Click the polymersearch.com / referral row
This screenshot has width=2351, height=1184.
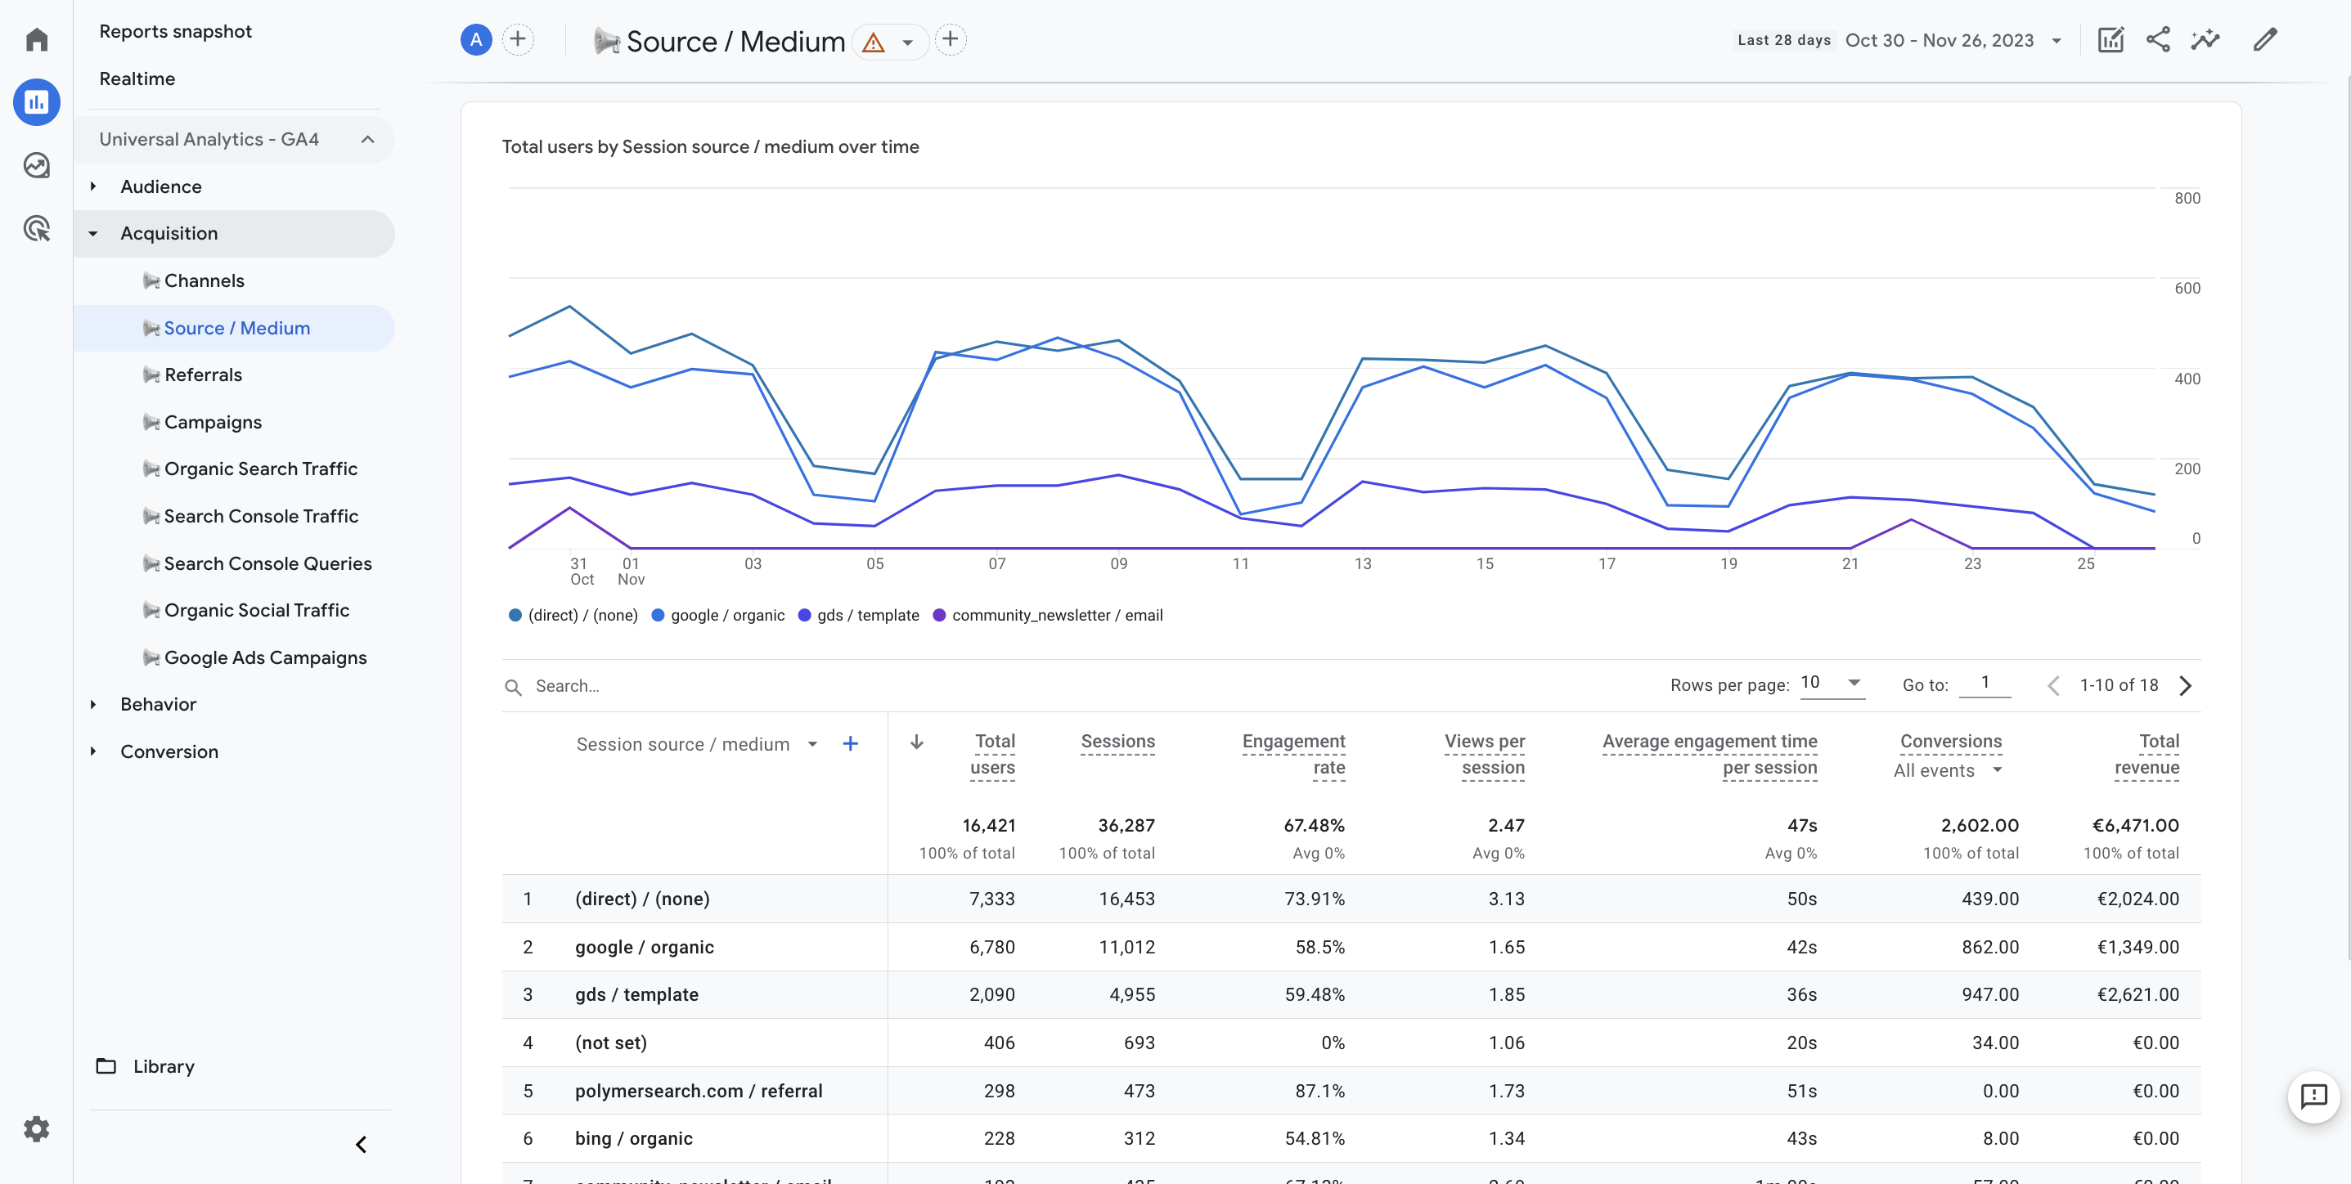pyautogui.click(x=1351, y=1091)
